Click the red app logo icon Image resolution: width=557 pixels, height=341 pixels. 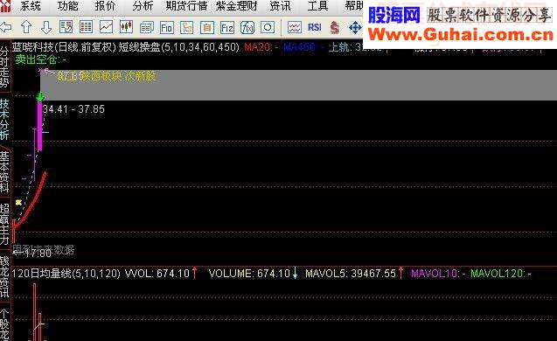click(5, 5)
